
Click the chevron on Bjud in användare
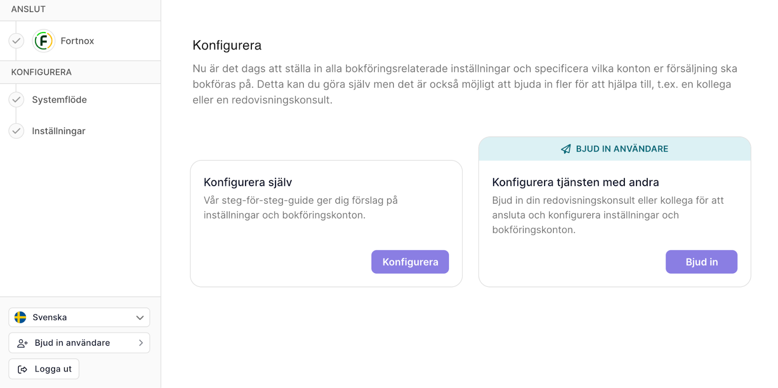(x=141, y=343)
